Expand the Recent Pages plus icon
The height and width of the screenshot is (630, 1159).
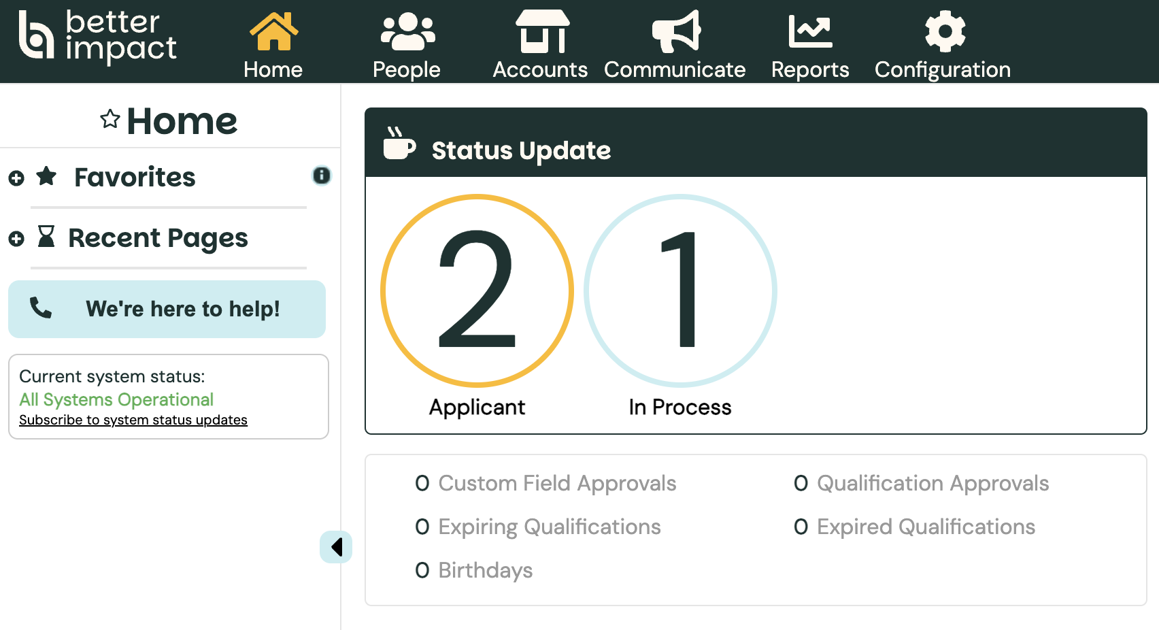[16, 239]
